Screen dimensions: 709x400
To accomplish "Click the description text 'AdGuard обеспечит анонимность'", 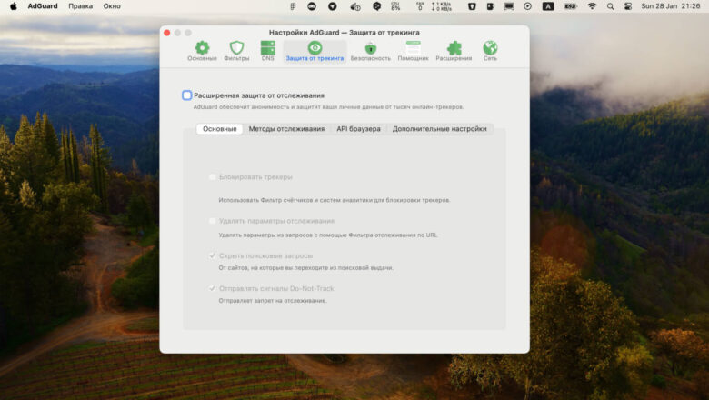I will pyautogui.click(x=329, y=107).
